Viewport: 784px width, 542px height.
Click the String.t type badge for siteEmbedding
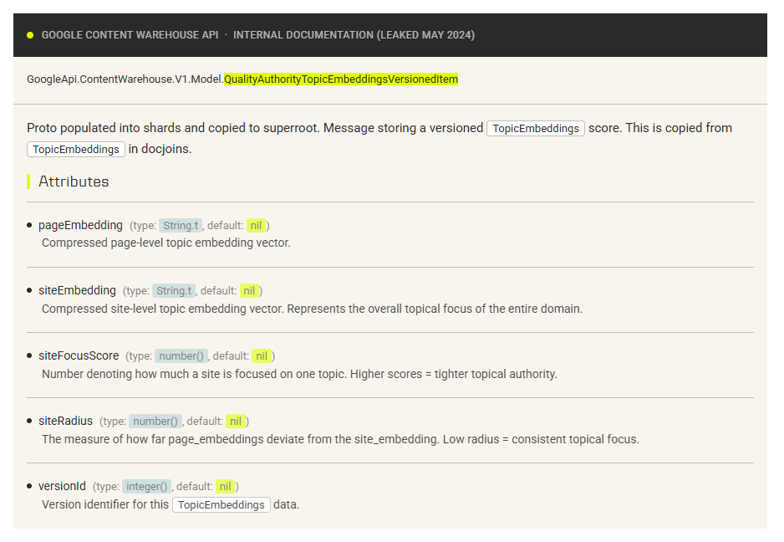[x=174, y=291]
